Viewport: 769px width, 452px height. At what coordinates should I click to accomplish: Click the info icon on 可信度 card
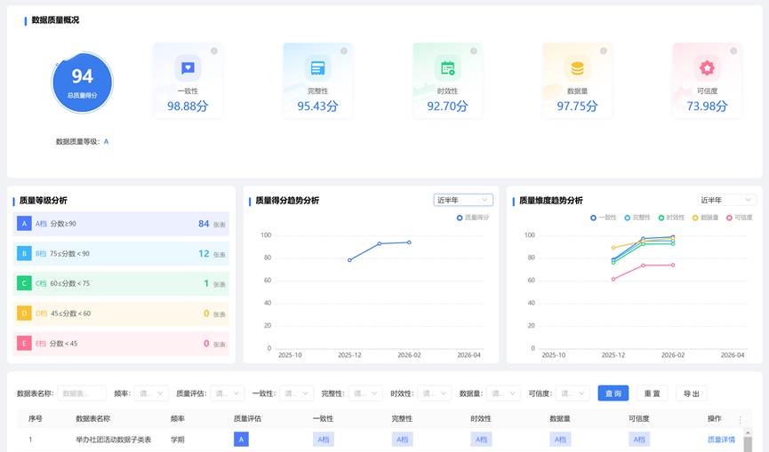[733, 51]
